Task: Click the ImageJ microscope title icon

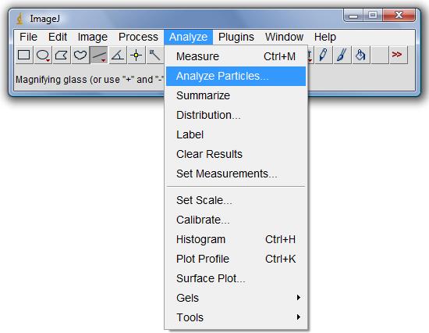Action: click(x=19, y=19)
